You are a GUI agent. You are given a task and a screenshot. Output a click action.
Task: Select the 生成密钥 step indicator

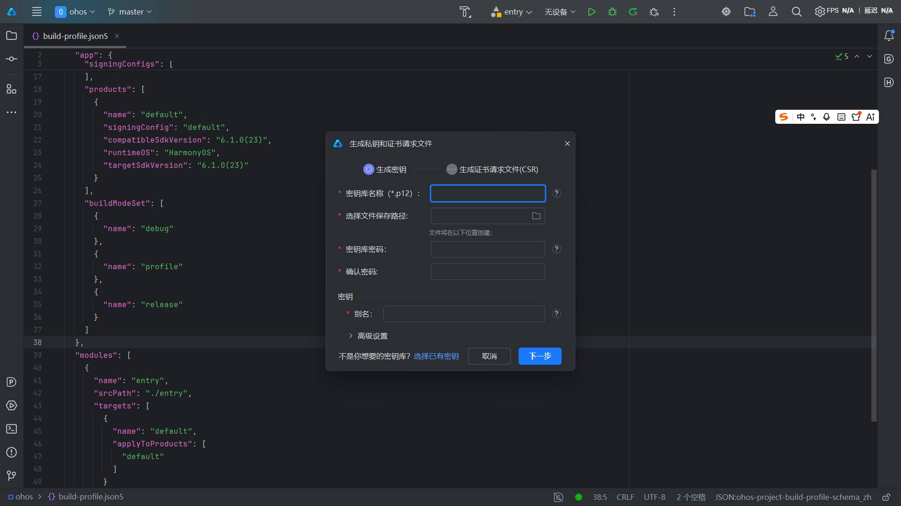pos(385,169)
